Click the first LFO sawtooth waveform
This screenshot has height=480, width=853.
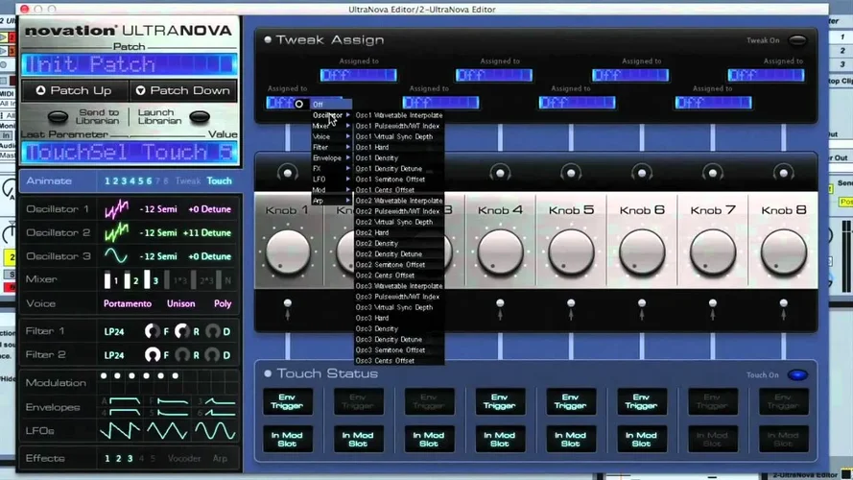pos(120,431)
